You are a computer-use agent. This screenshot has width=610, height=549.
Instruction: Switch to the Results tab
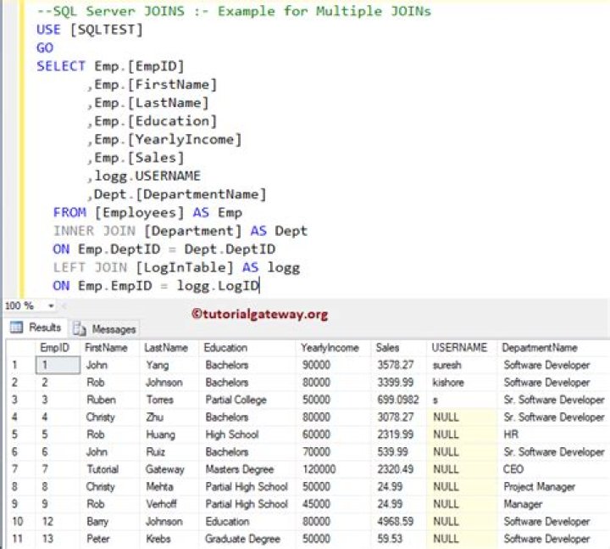pyautogui.click(x=45, y=328)
